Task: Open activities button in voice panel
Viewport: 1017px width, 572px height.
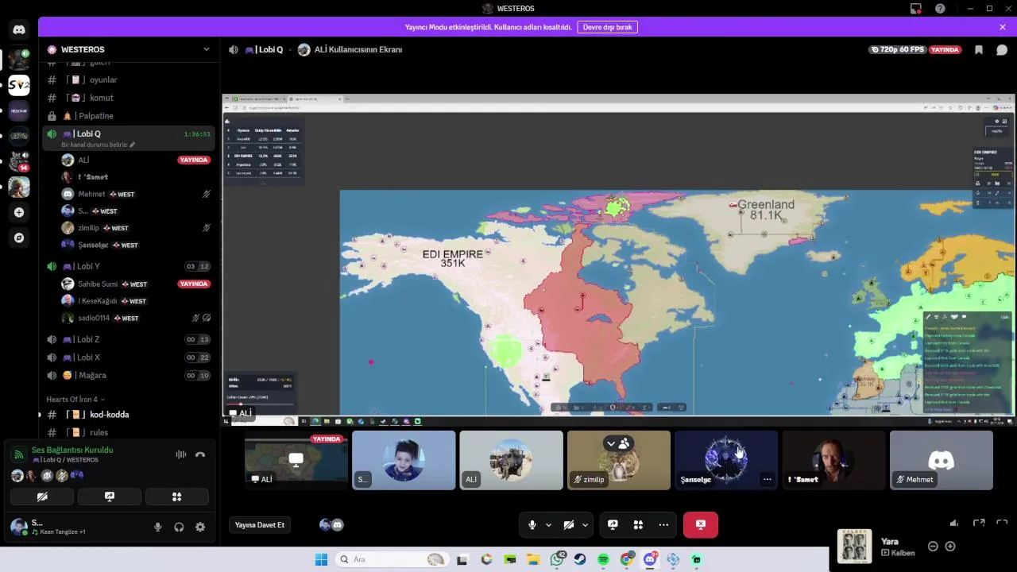Action: [176, 497]
